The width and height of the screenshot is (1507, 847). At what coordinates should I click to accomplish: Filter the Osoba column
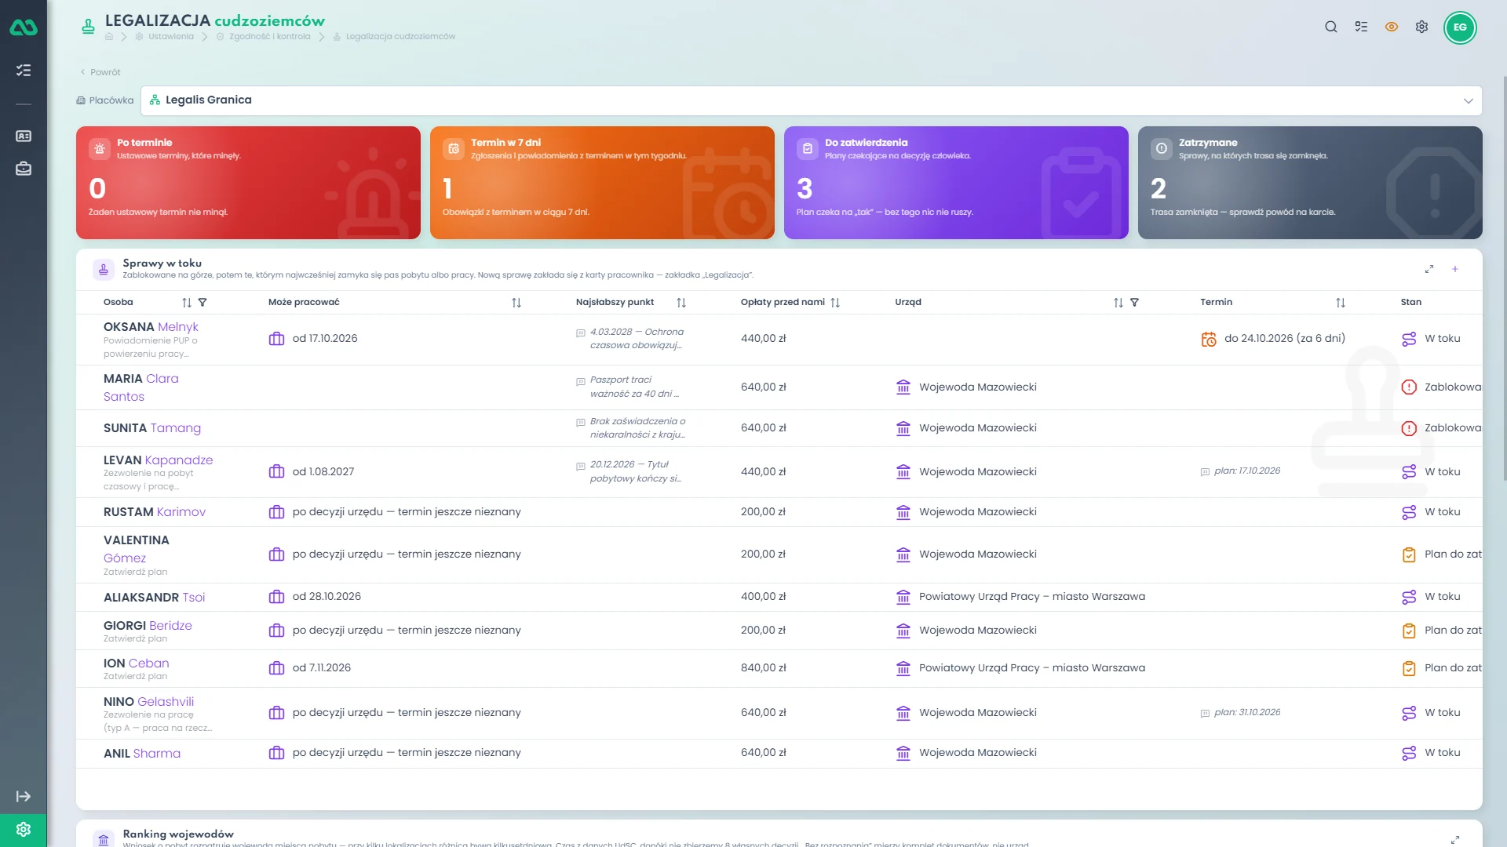203,303
